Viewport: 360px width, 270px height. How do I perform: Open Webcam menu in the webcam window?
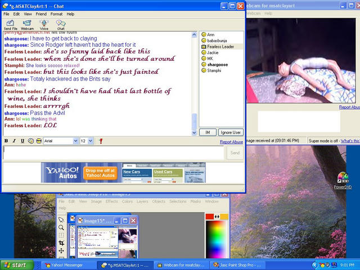[254, 13]
